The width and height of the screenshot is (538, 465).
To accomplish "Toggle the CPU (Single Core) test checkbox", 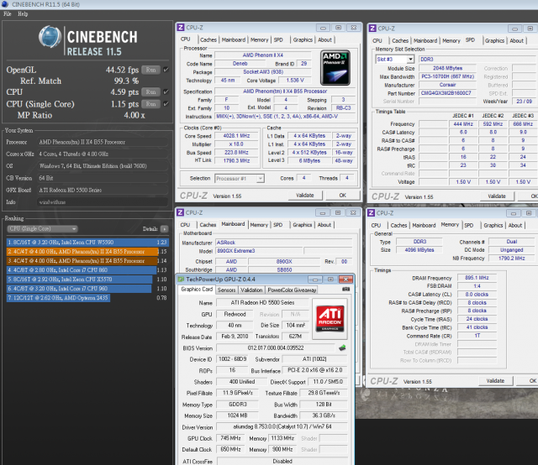I will (x=166, y=104).
